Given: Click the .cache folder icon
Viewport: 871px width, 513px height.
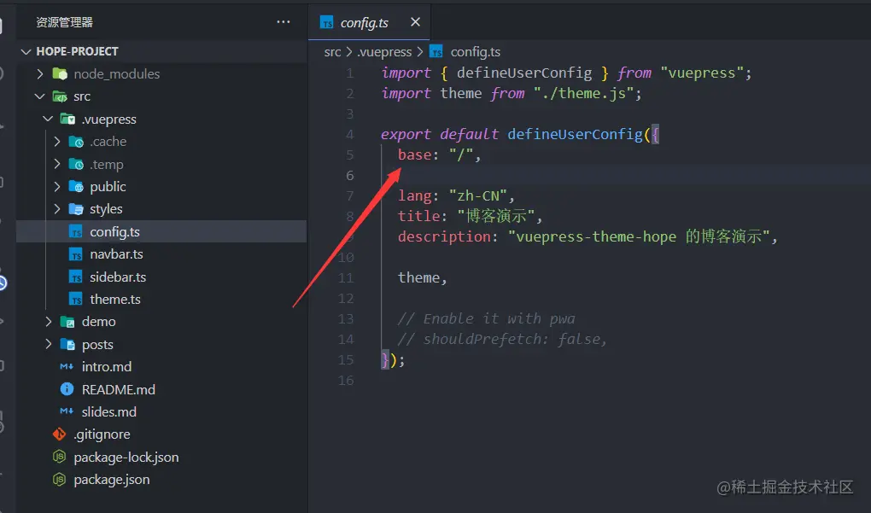Looking at the screenshot, I should point(76,142).
